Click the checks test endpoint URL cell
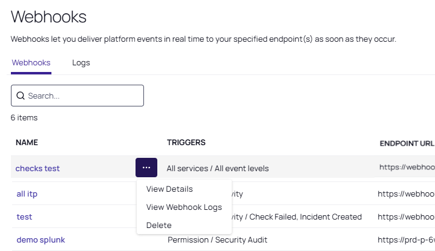The height and width of the screenshot is (251, 435). tap(407, 168)
